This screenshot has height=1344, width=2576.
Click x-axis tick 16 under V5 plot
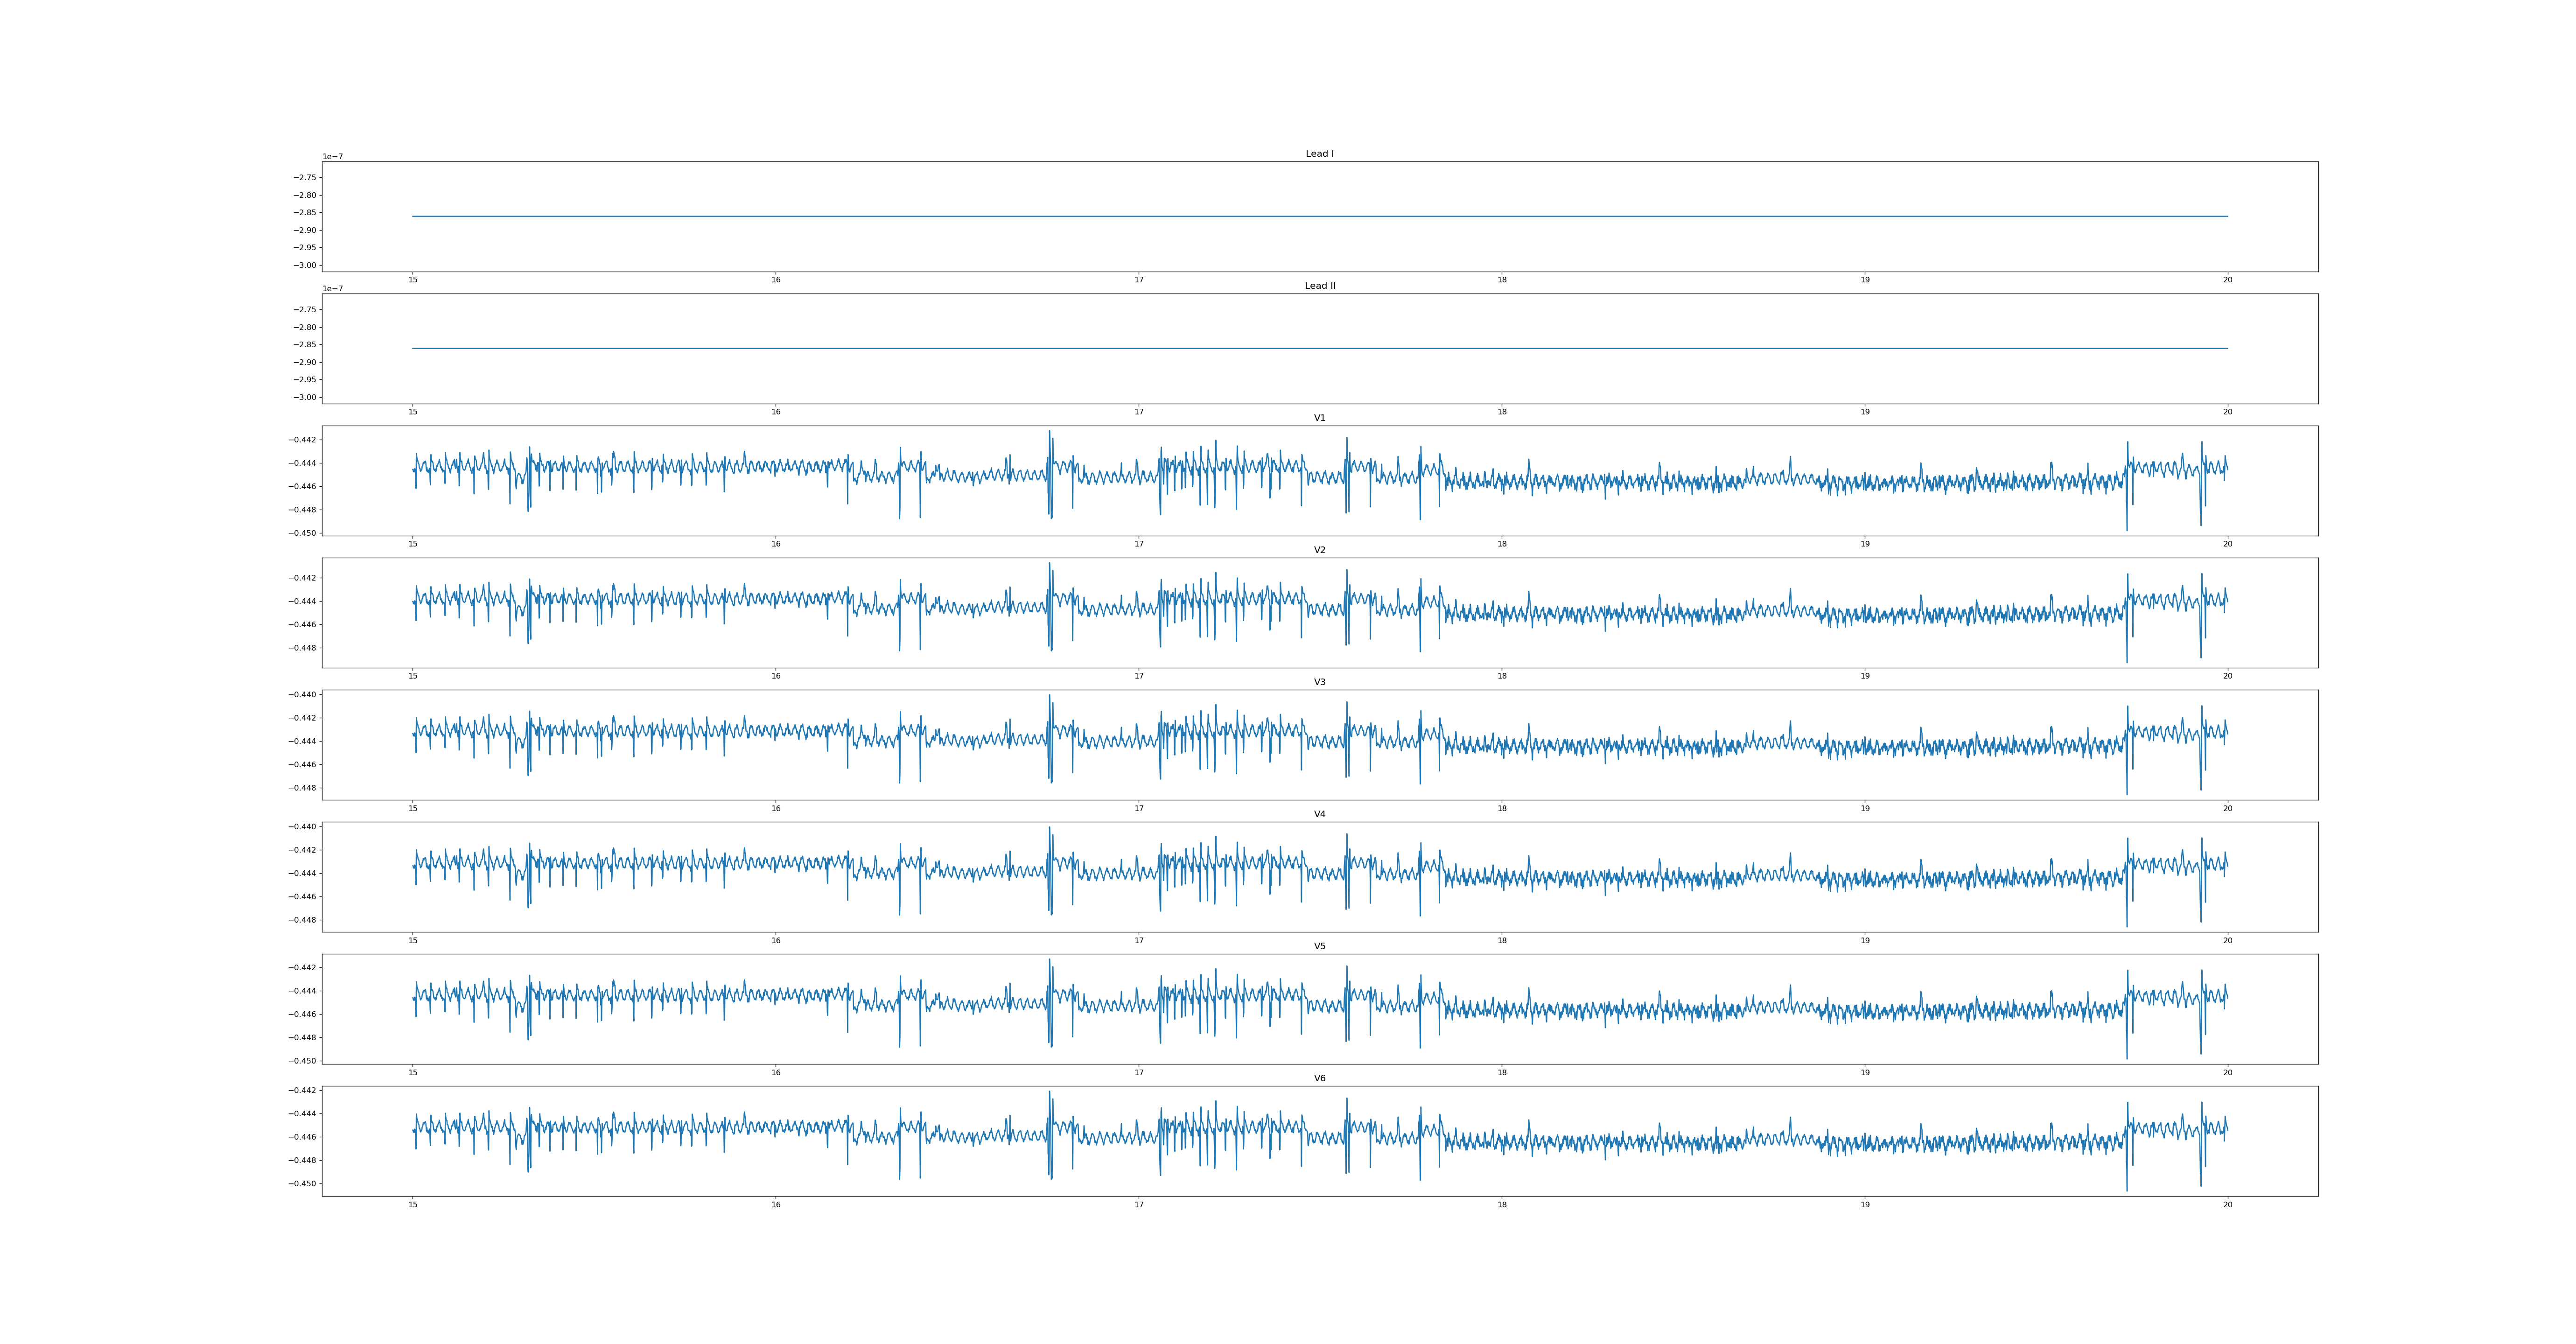pos(775,1072)
